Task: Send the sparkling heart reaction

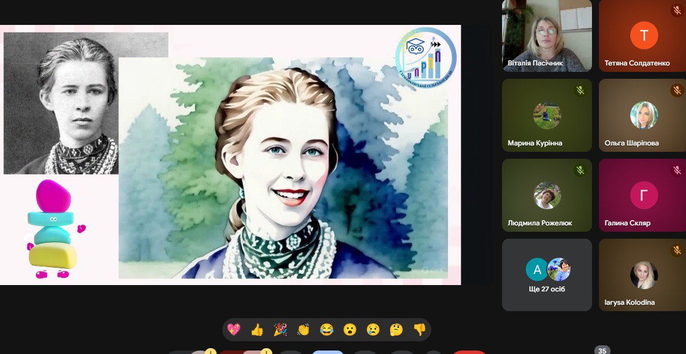Action: pos(234,330)
